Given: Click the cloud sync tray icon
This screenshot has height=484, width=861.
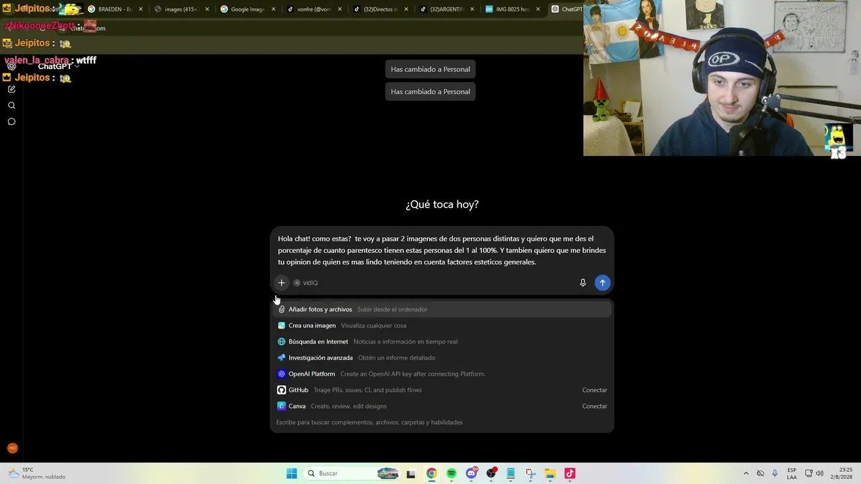Looking at the screenshot, I should [761, 473].
